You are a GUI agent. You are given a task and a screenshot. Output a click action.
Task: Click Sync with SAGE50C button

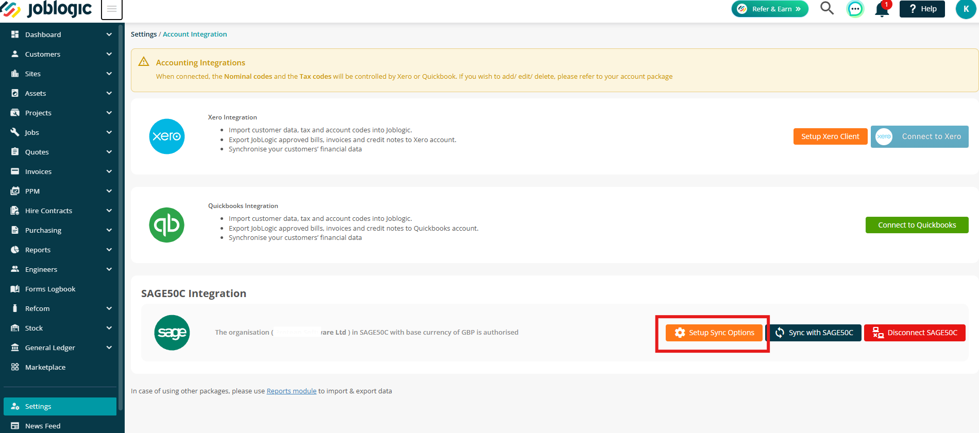coord(814,333)
